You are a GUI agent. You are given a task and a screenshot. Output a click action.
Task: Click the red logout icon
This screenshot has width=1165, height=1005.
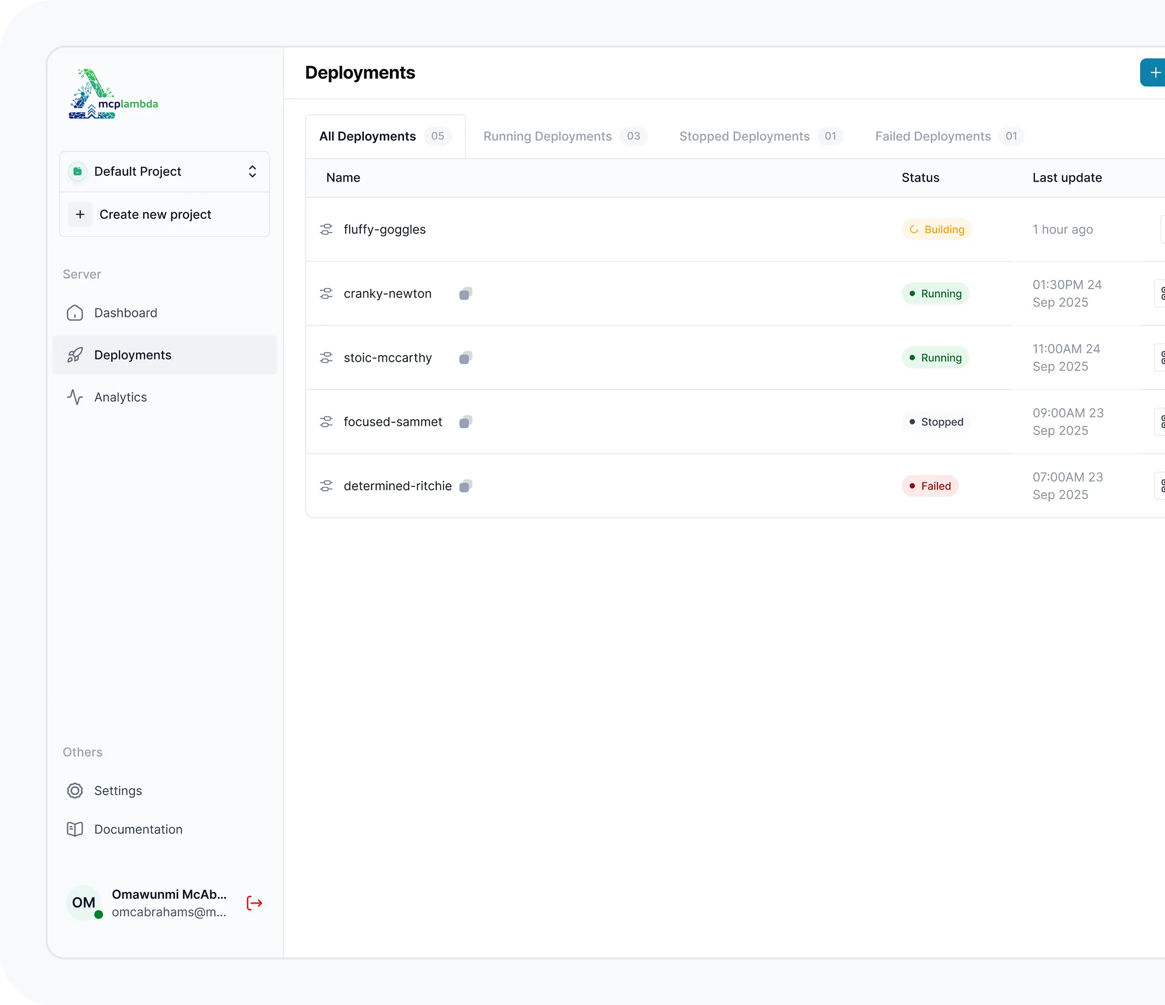click(254, 903)
